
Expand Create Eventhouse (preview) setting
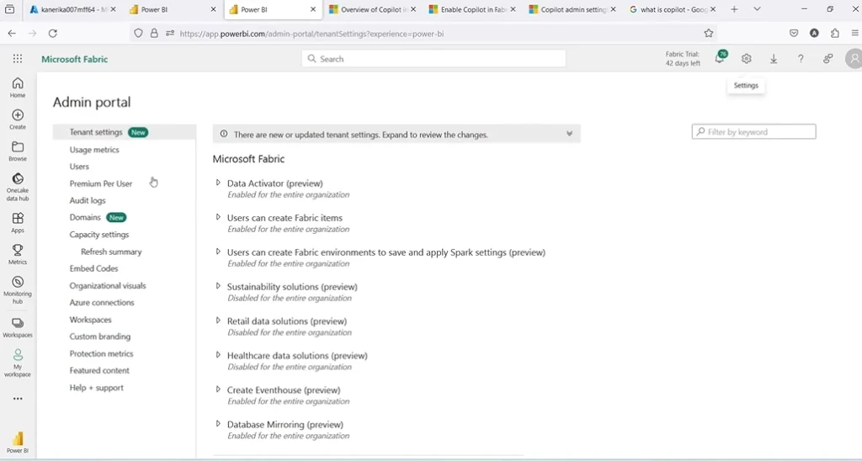218,389
